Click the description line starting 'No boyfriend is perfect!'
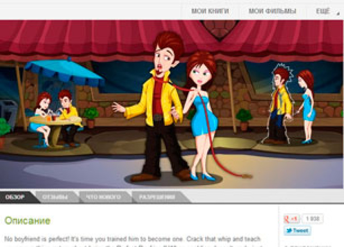 [x=132, y=239]
